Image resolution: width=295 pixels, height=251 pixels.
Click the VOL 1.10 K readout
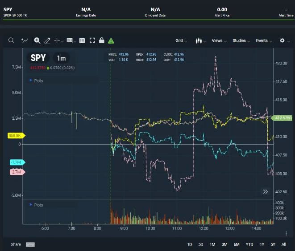coord(118,60)
